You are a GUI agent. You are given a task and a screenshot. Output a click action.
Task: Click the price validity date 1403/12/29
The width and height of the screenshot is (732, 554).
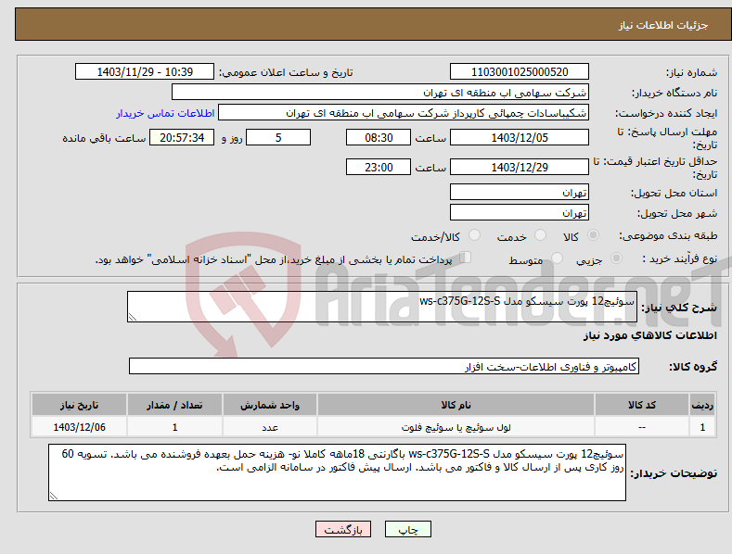520,167
